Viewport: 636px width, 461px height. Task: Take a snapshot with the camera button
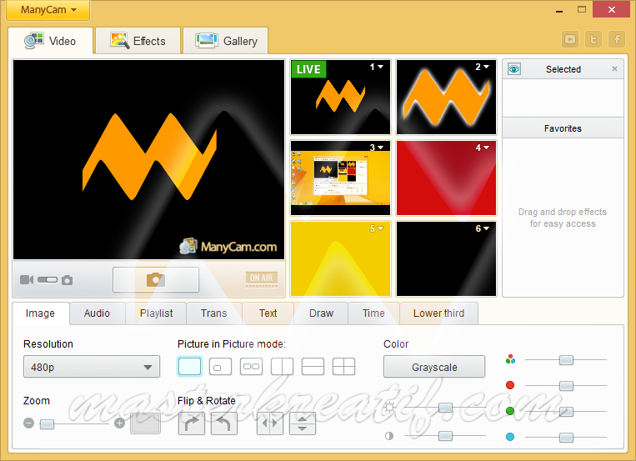pos(156,279)
